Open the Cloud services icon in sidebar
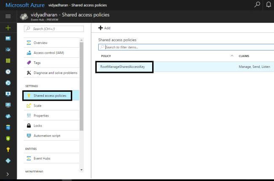 click(x=8, y=116)
